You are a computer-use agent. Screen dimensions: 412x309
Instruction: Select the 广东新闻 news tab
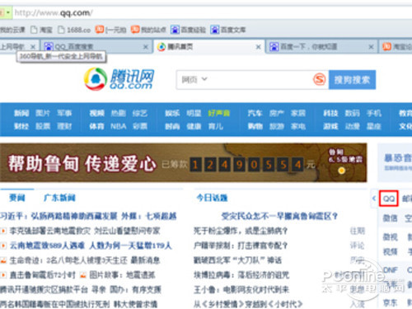(59, 198)
